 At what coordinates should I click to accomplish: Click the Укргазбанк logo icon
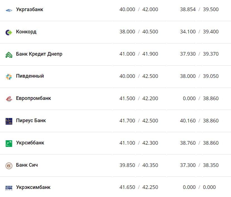point(9,10)
